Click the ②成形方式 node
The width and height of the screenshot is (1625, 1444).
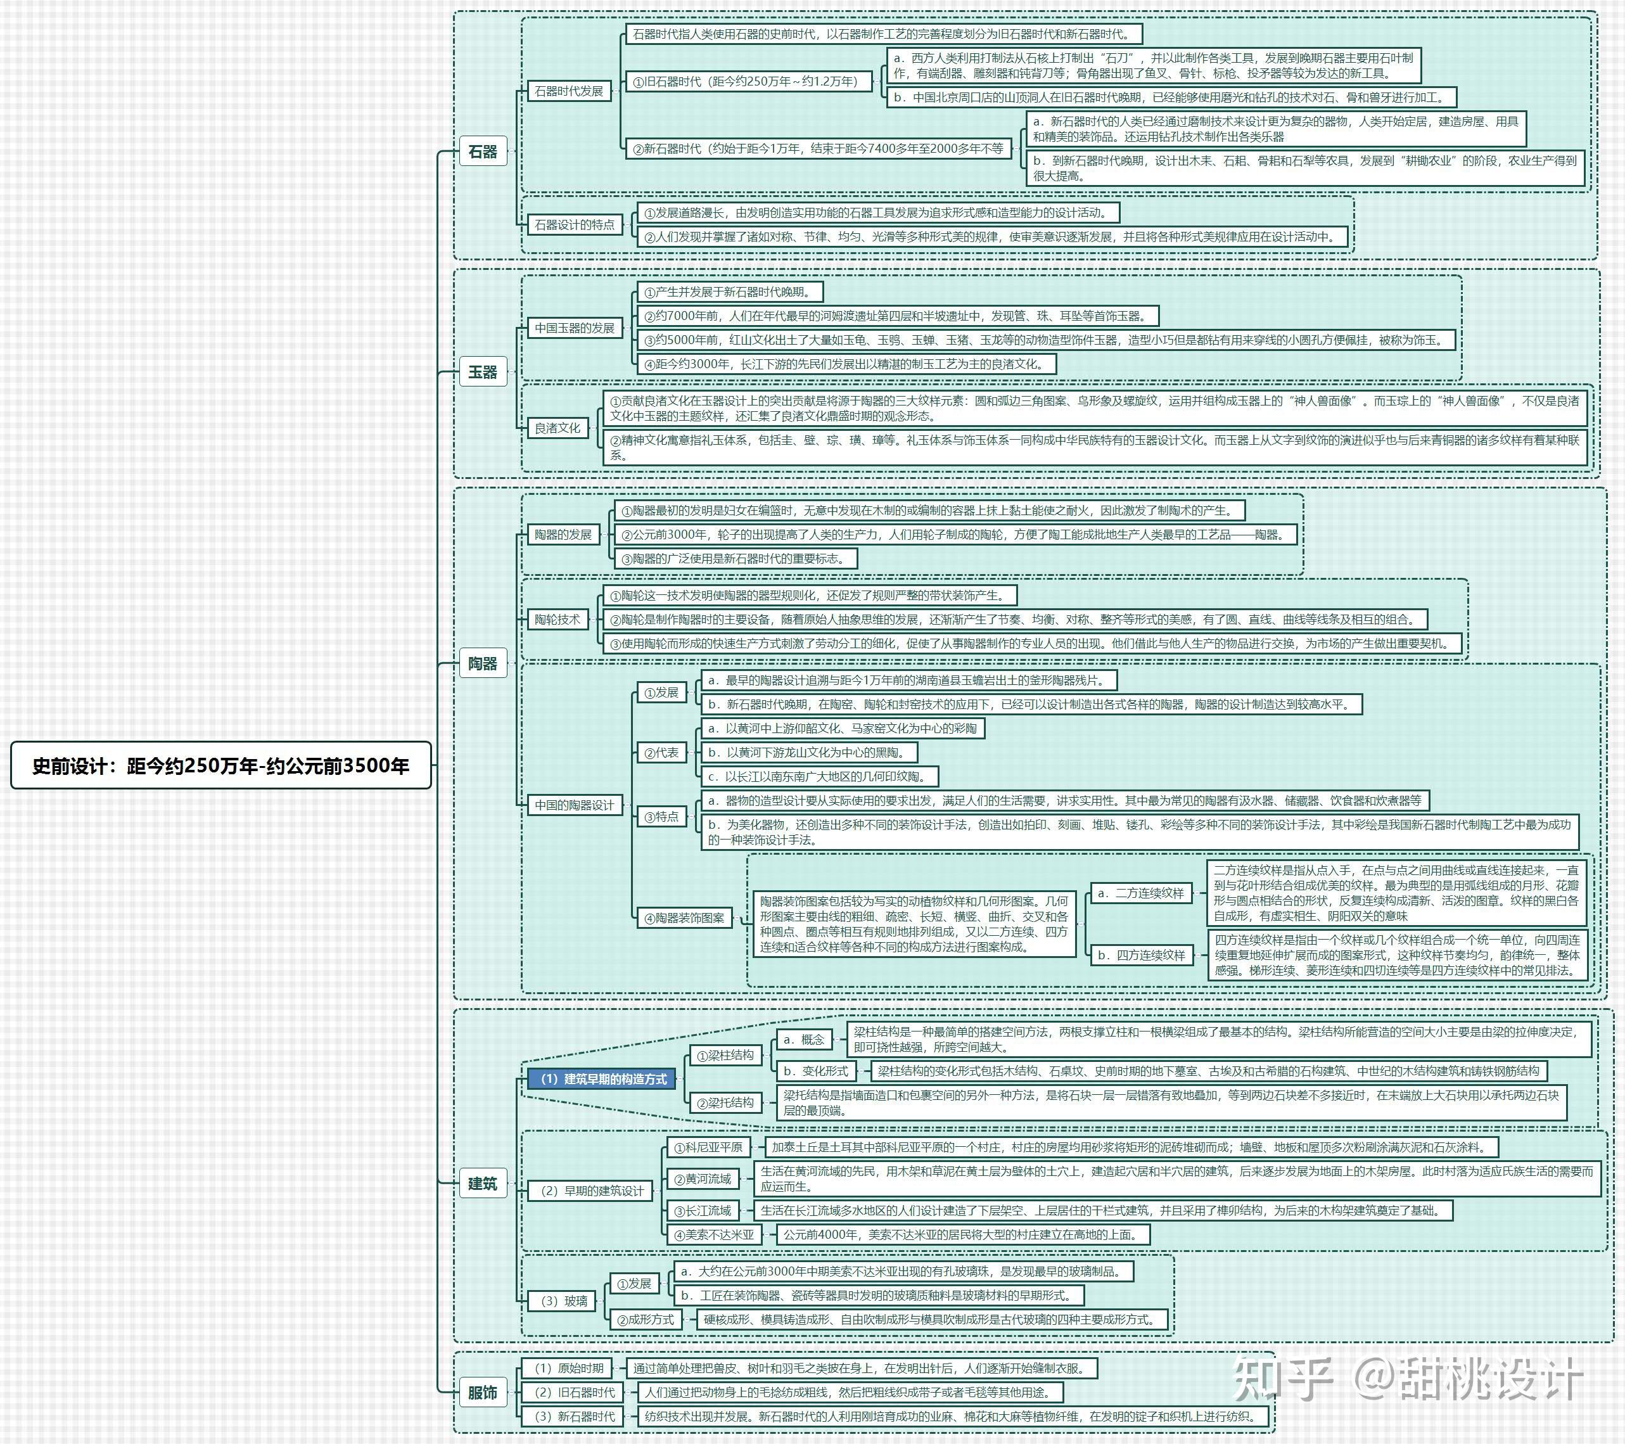(x=646, y=1319)
